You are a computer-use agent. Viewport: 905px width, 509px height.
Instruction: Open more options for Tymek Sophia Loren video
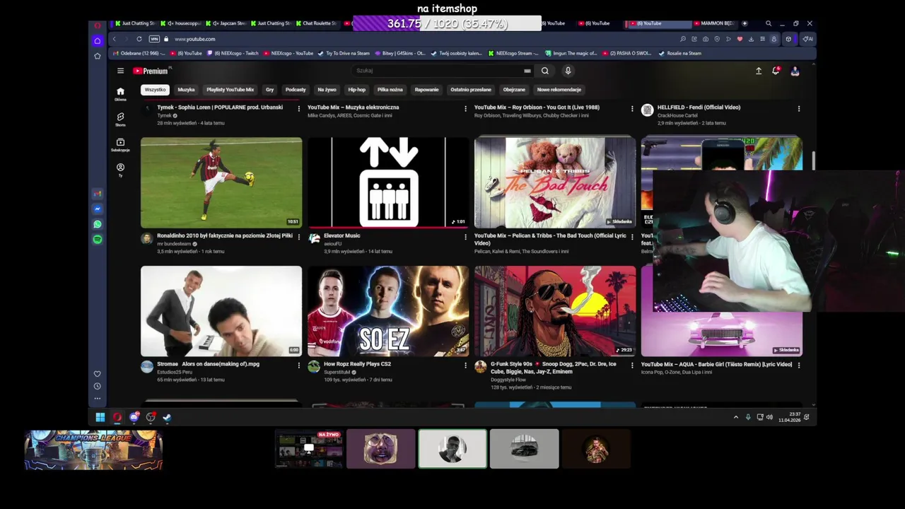coord(298,109)
